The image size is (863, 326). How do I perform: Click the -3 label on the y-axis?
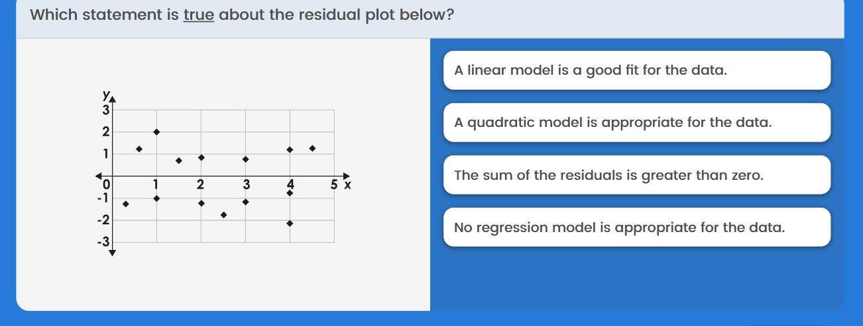tap(103, 242)
